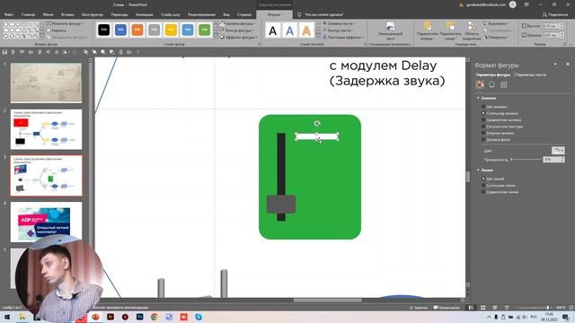Click the Поделиться (Share) button
This screenshot has width=575, height=323.
pos(555,14)
